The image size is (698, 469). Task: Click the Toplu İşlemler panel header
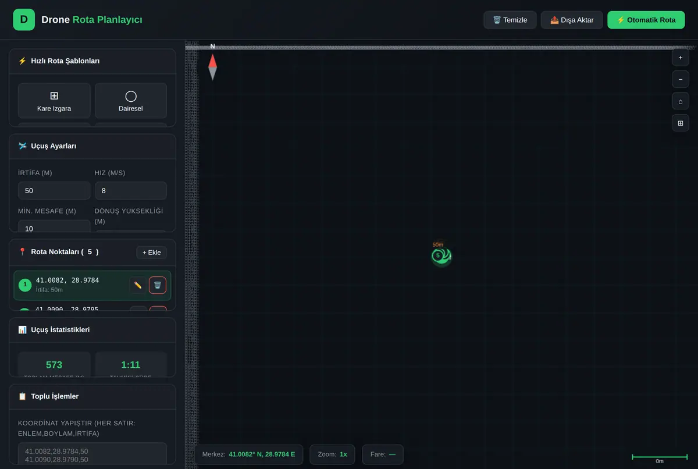coord(92,396)
